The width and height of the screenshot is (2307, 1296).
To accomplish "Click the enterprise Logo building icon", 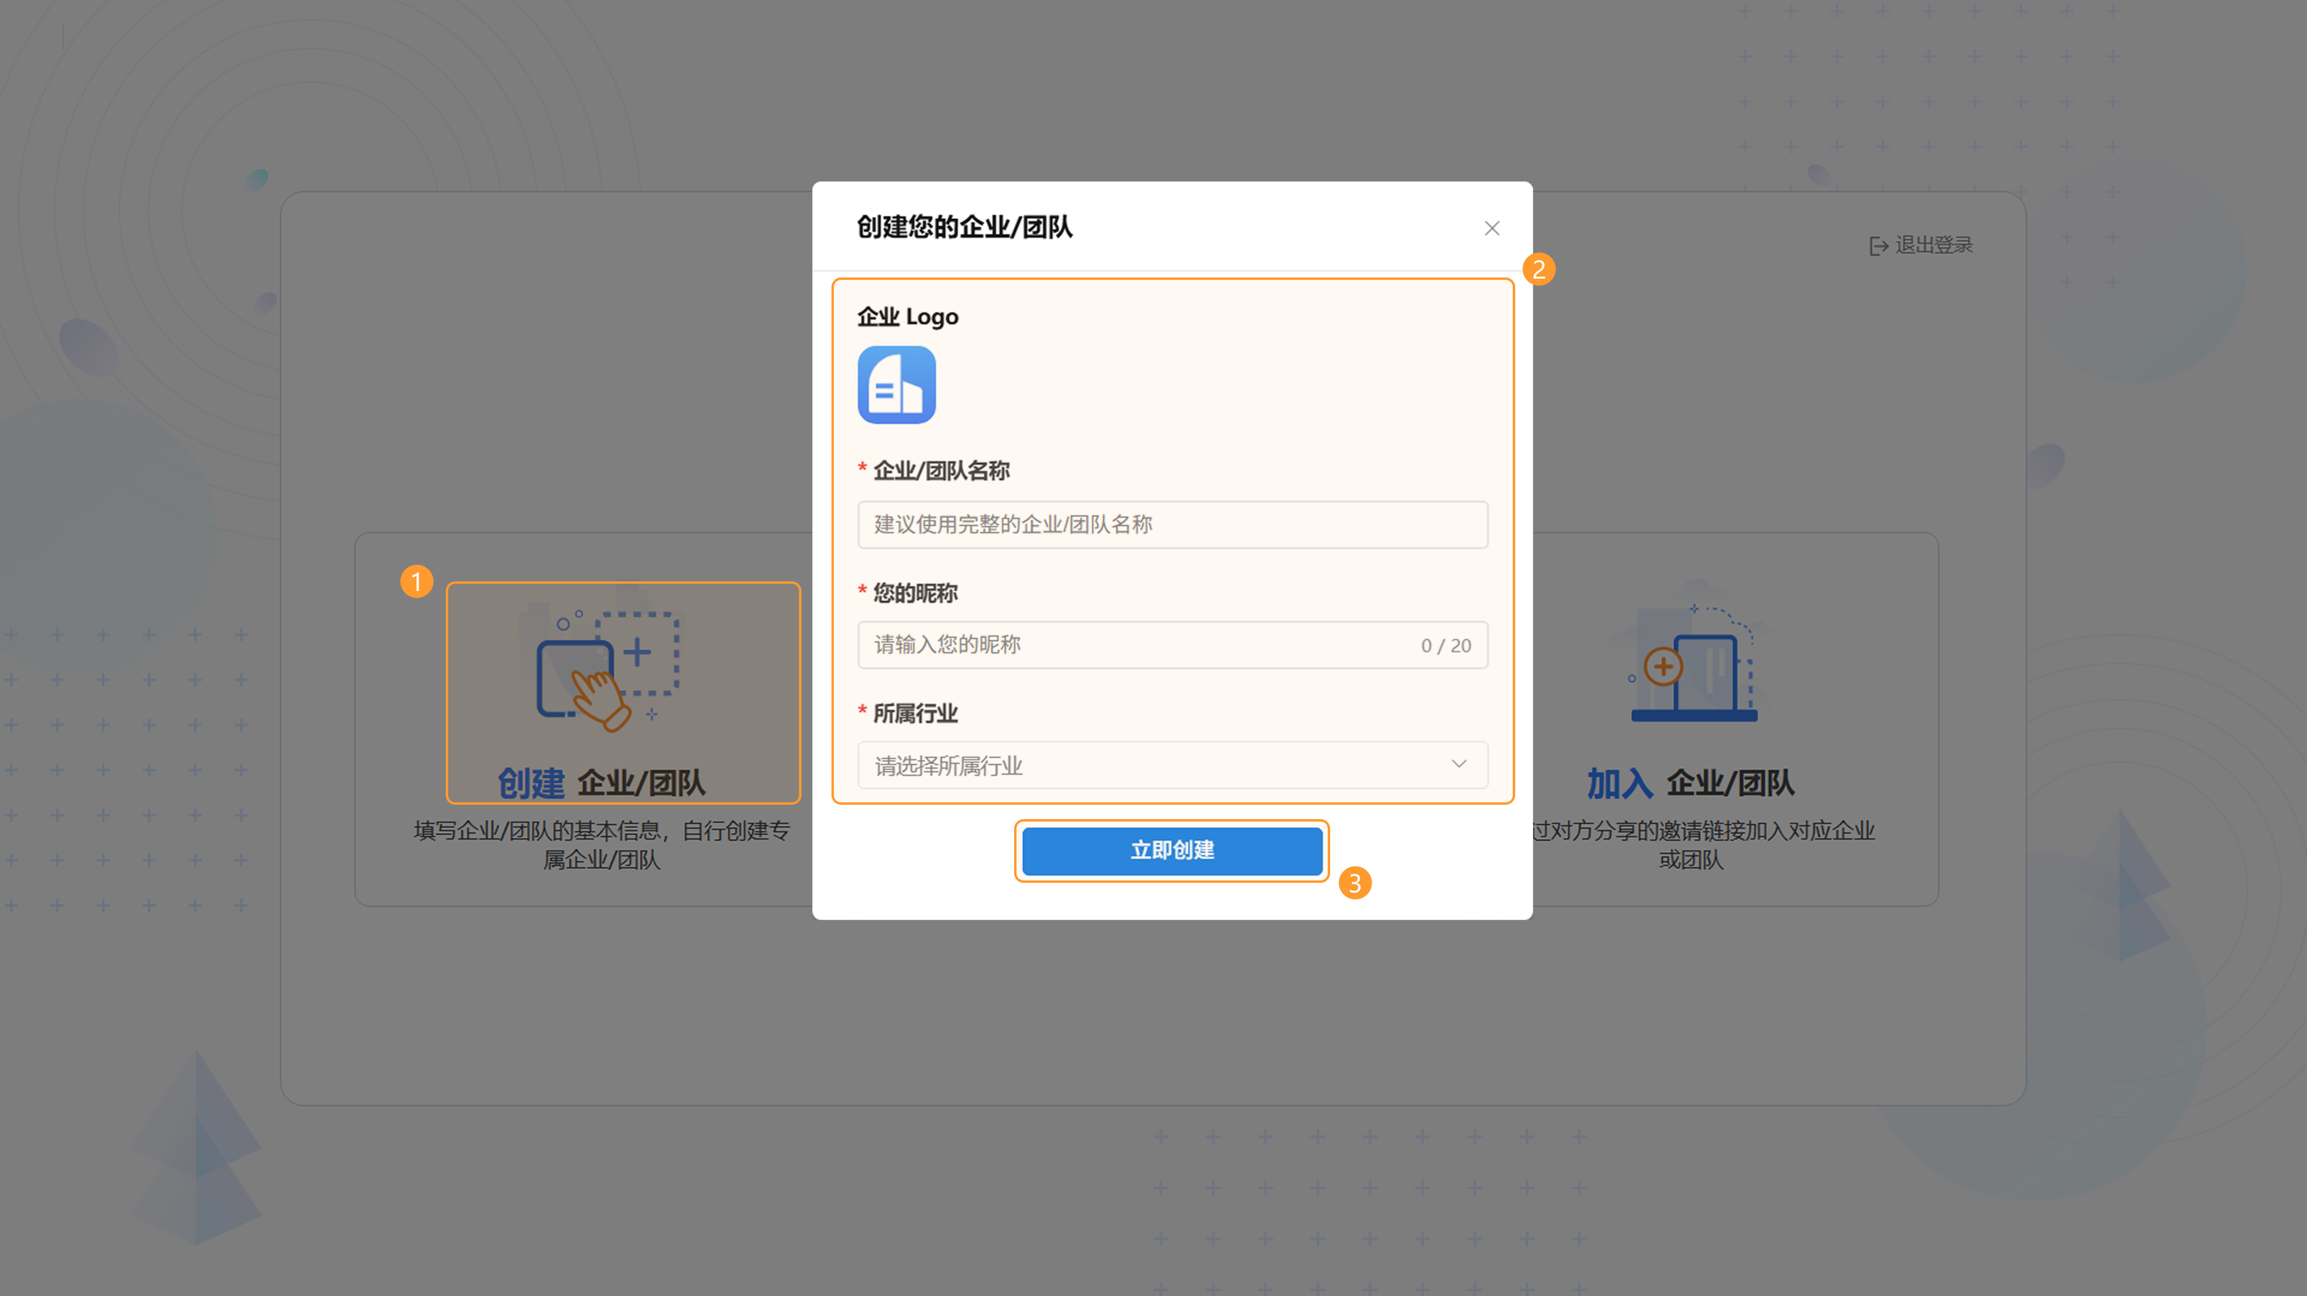I will (896, 385).
